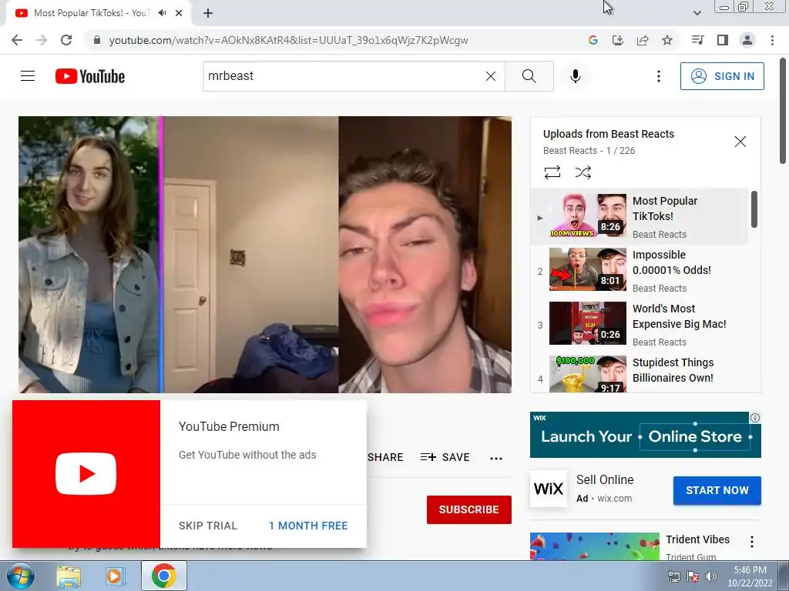The width and height of the screenshot is (789, 591).
Task: Open Chrome profile avatar
Action: point(747,40)
